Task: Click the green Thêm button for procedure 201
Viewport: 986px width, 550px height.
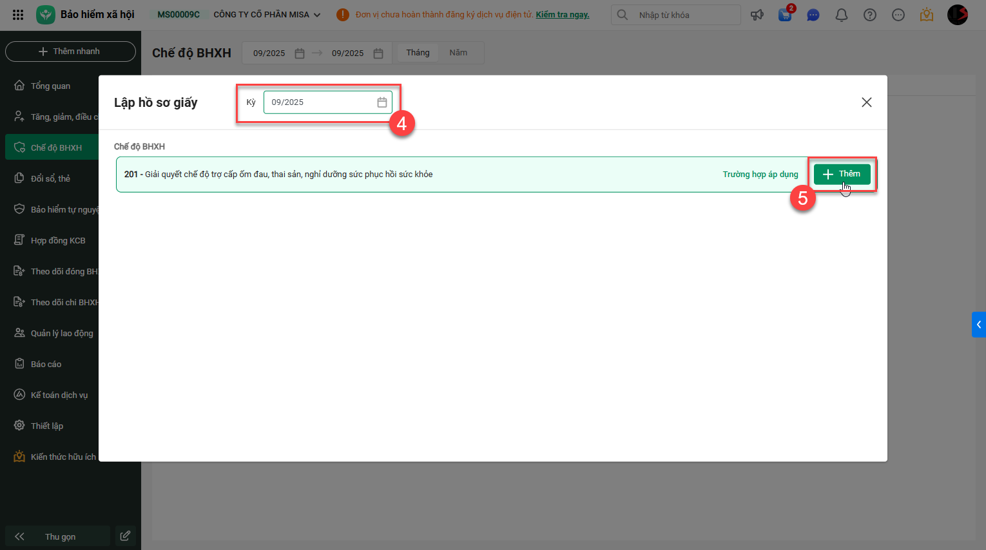Action: point(842,174)
